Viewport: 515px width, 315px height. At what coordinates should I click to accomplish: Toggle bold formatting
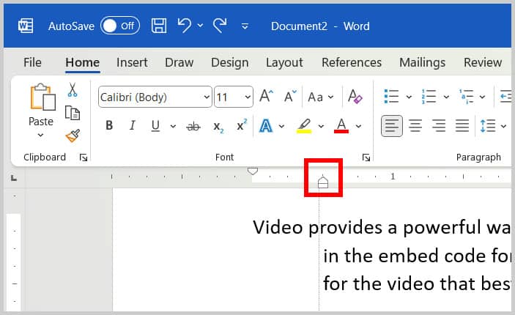pos(109,125)
